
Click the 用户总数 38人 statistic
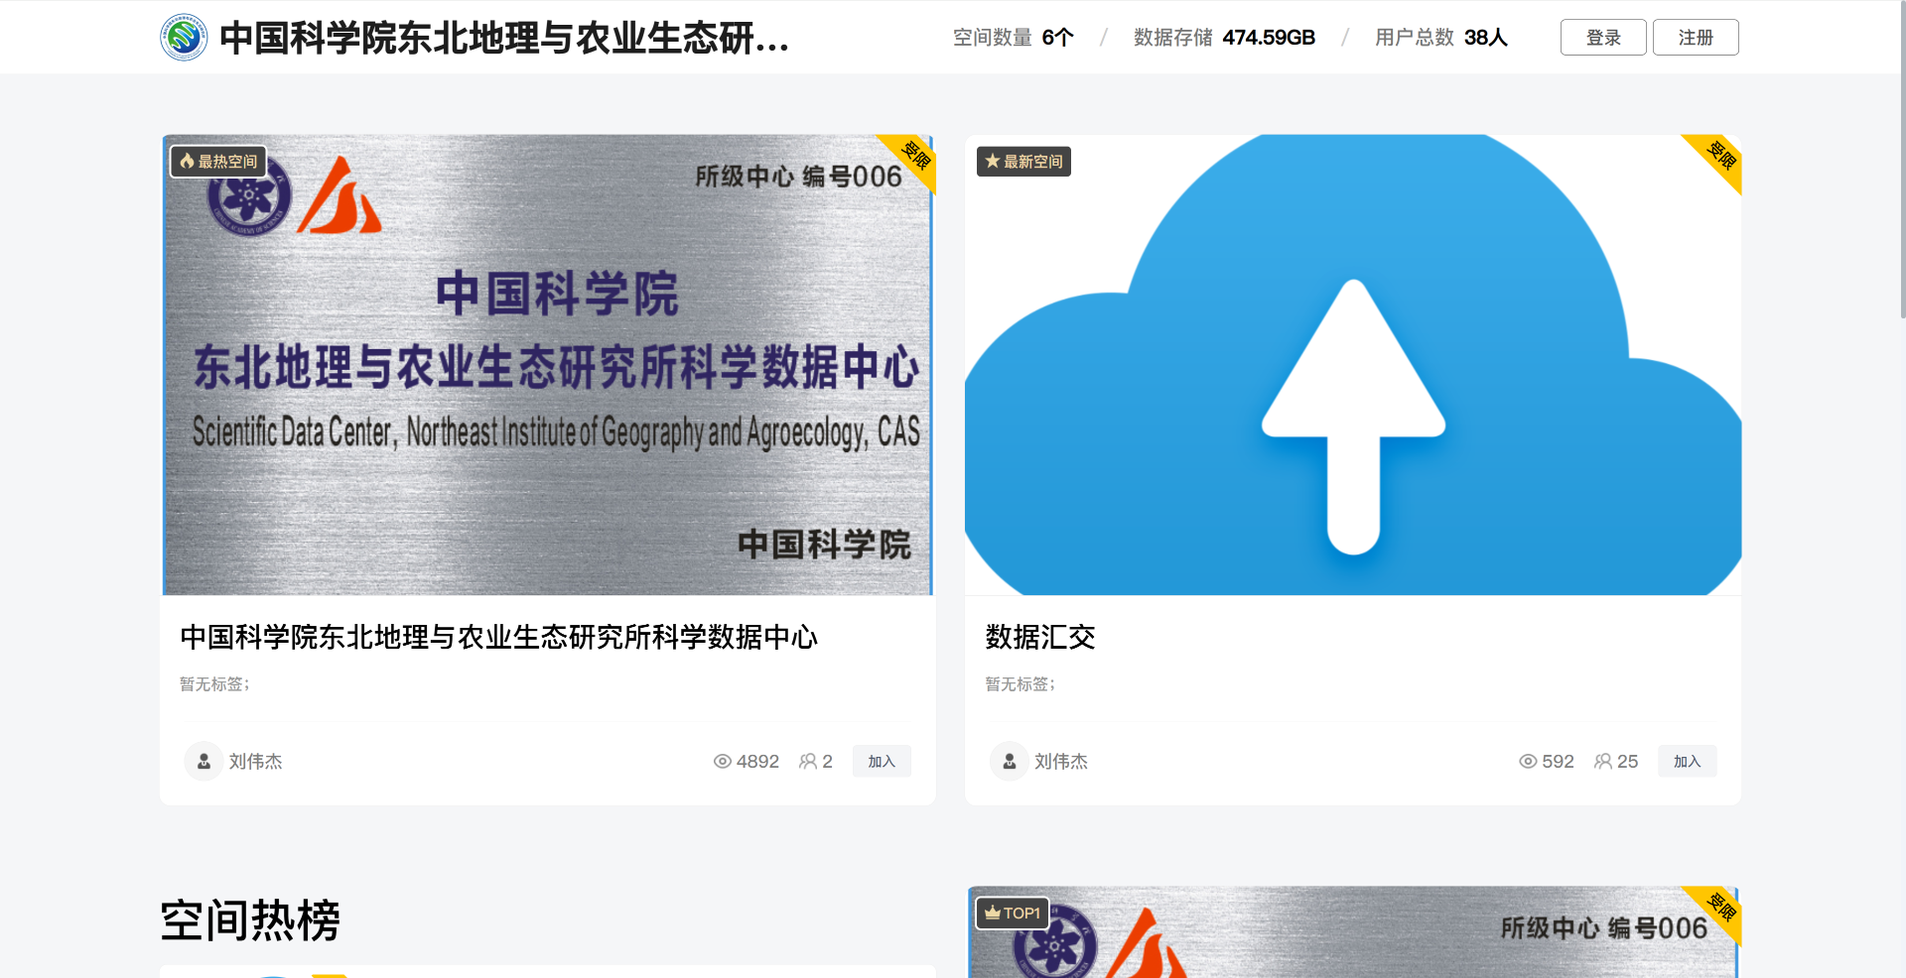tap(1440, 38)
